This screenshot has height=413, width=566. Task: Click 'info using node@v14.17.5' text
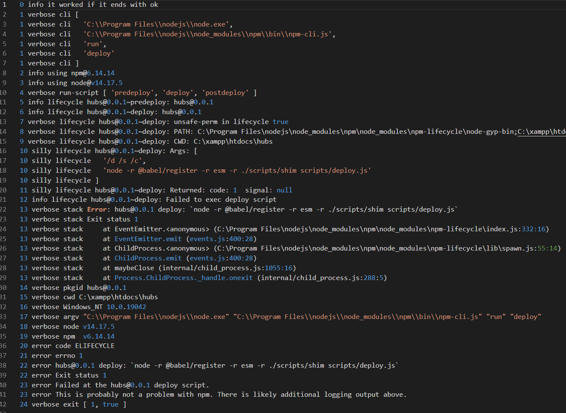pos(75,83)
